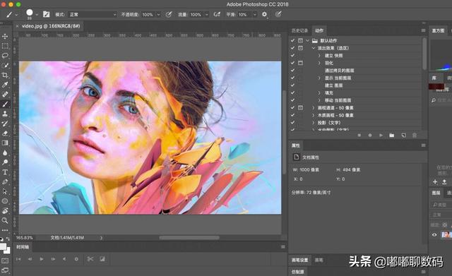Open the 直方图 panel tab
The image size is (452, 276).
[x=438, y=30]
